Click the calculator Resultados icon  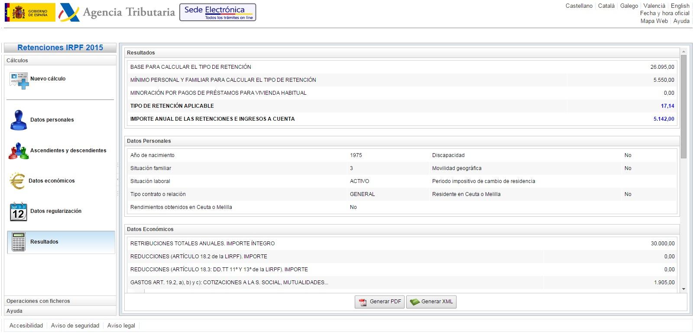pyautogui.click(x=18, y=242)
